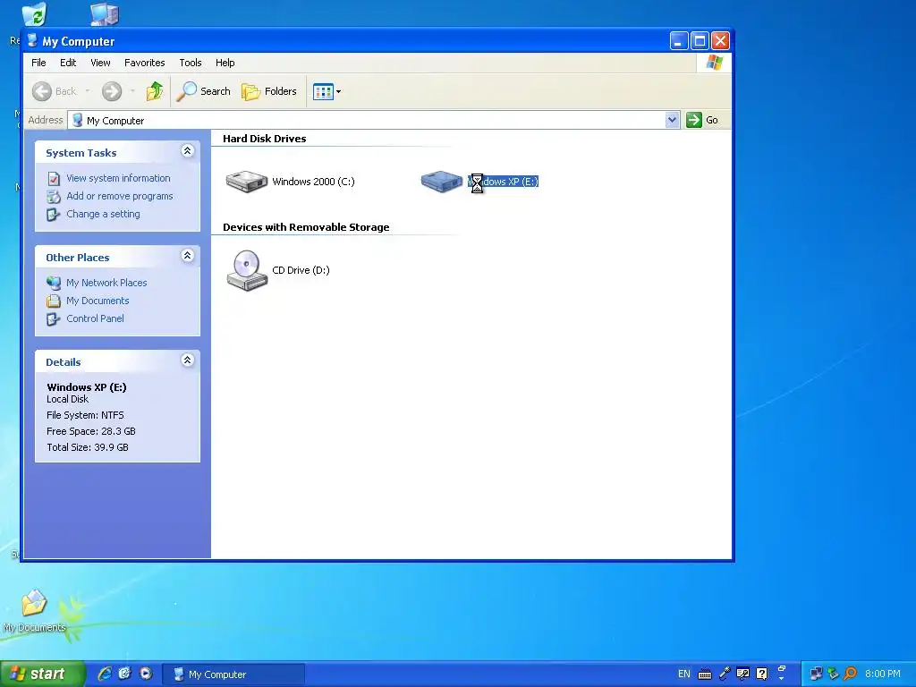Expand the Address bar dropdown
The width and height of the screenshot is (916, 687).
pos(672,120)
